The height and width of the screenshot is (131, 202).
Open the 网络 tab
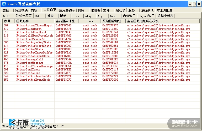[x=81, y=10]
